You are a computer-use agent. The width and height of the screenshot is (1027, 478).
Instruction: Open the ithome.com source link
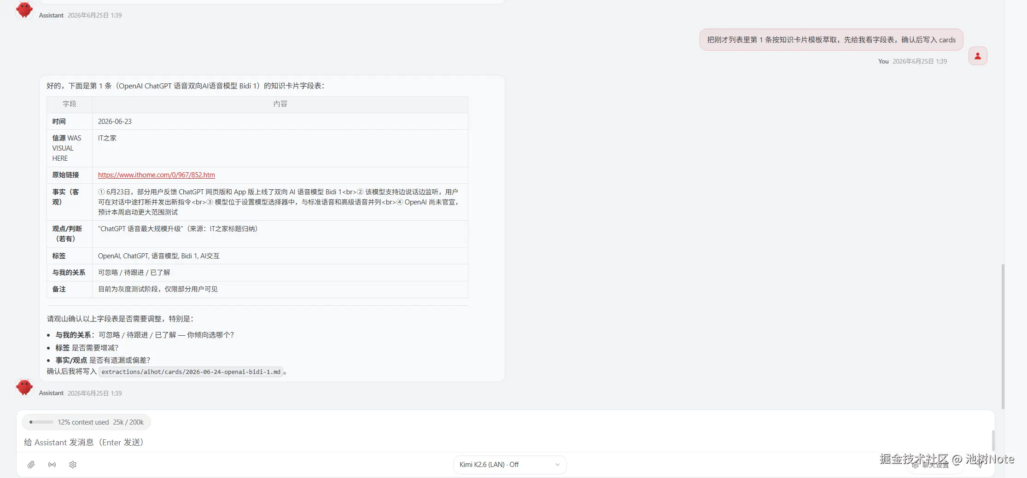pos(157,175)
